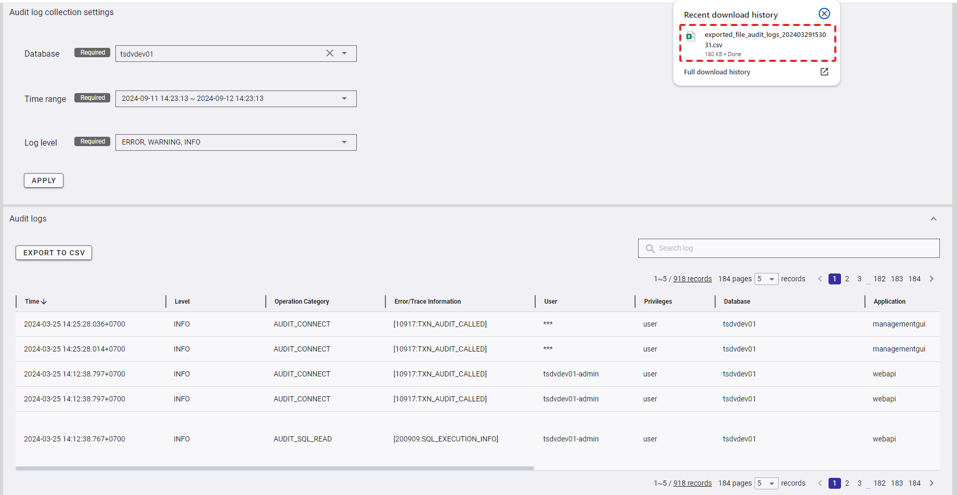Image resolution: width=957 pixels, height=495 pixels.
Task: Select page 2 in bottom pagination
Action: coord(847,484)
